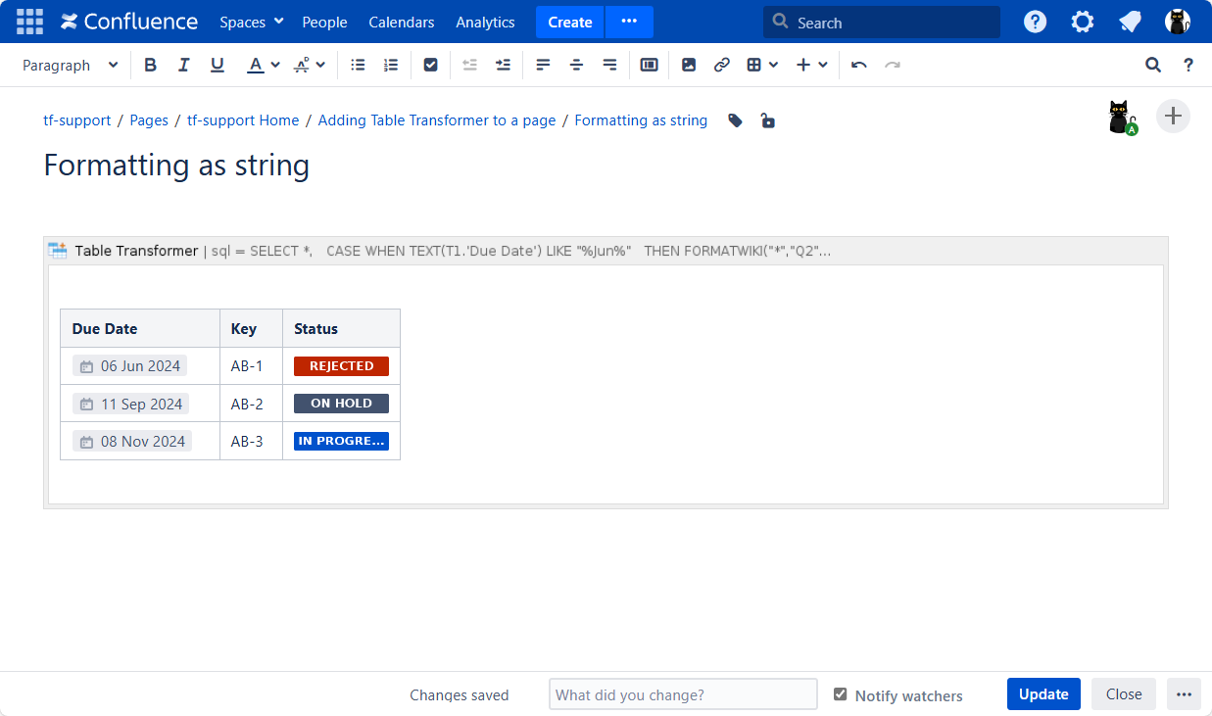Expand the insert table dropdown chevron
Screen dimensions: 1212x716
coord(774,65)
